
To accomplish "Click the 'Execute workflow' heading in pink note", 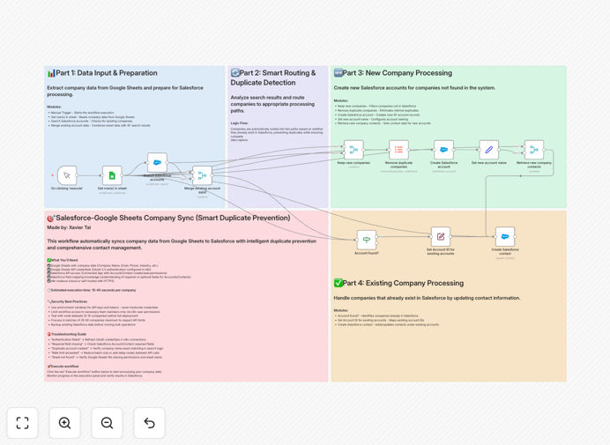I will tap(63, 366).
